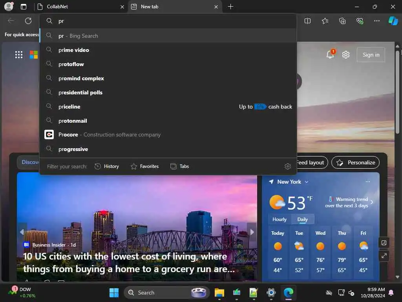Open the Copilot sidebar icon

pos(393,21)
